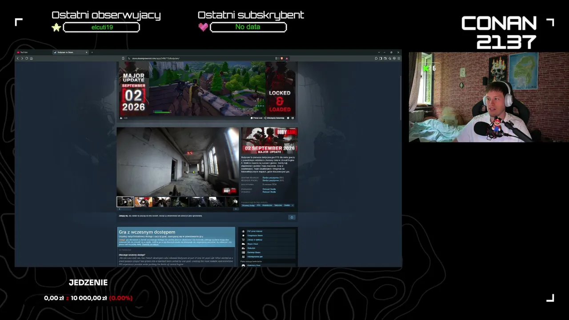Click the Zombie tag
The height and width of the screenshot is (320, 569).
(x=287, y=205)
